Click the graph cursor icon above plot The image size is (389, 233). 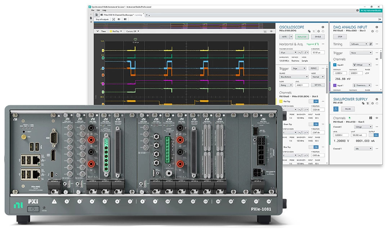point(265,31)
